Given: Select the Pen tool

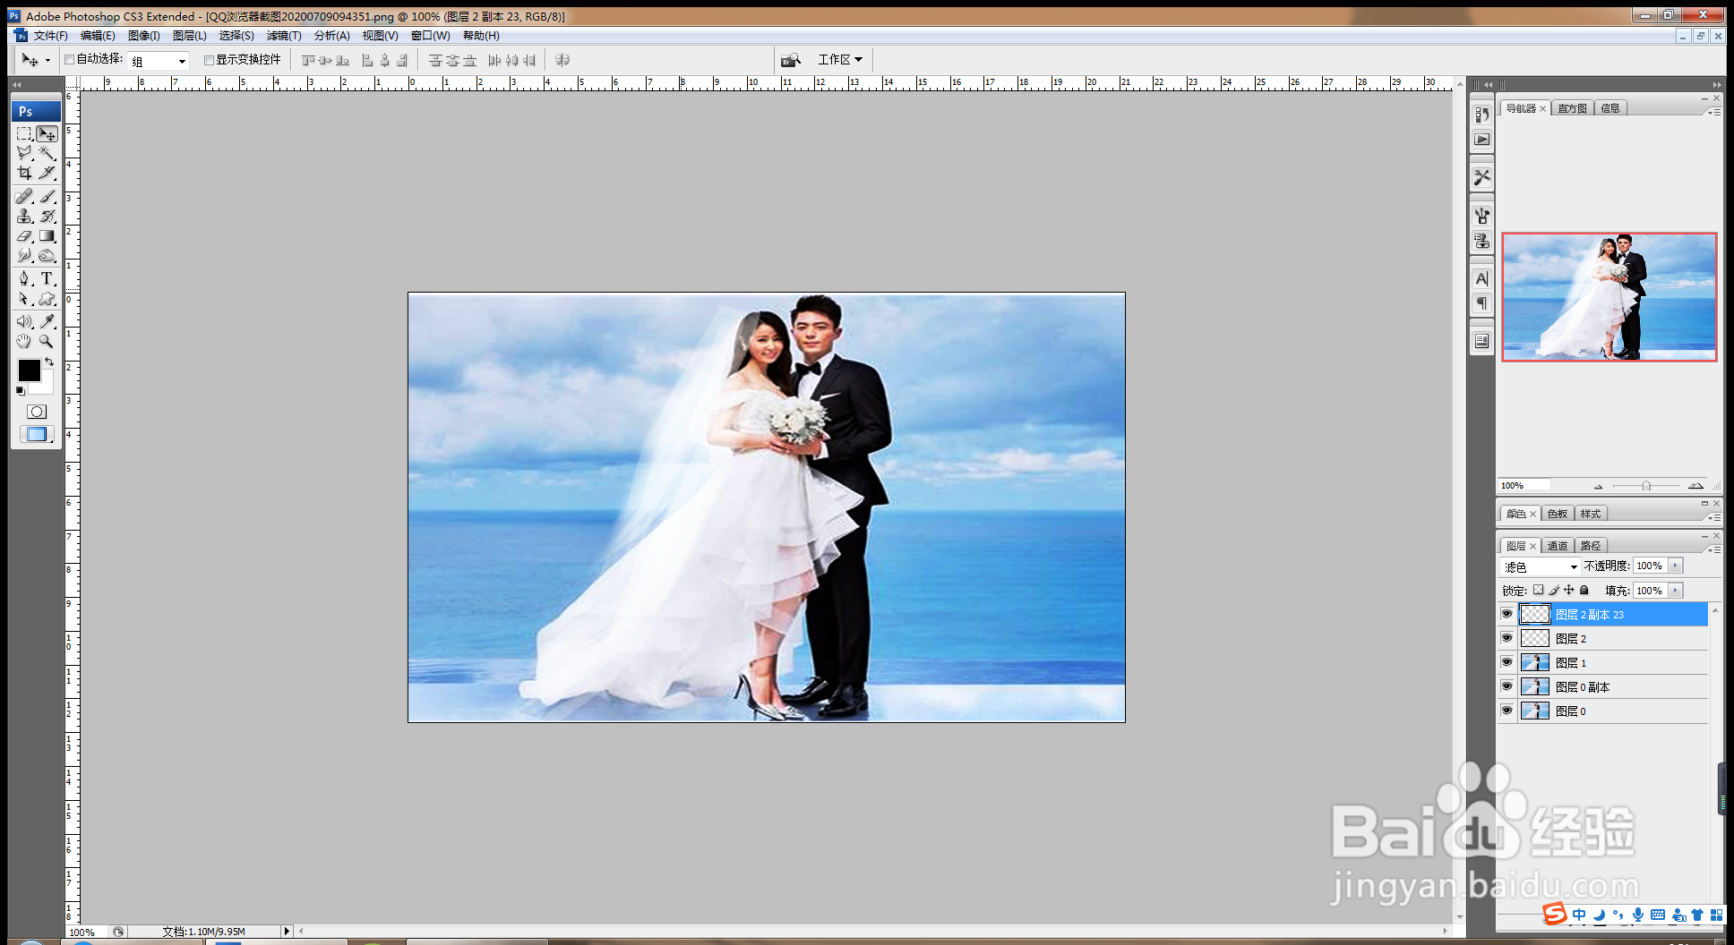Looking at the screenshot, I should click(x=24, y=278).
